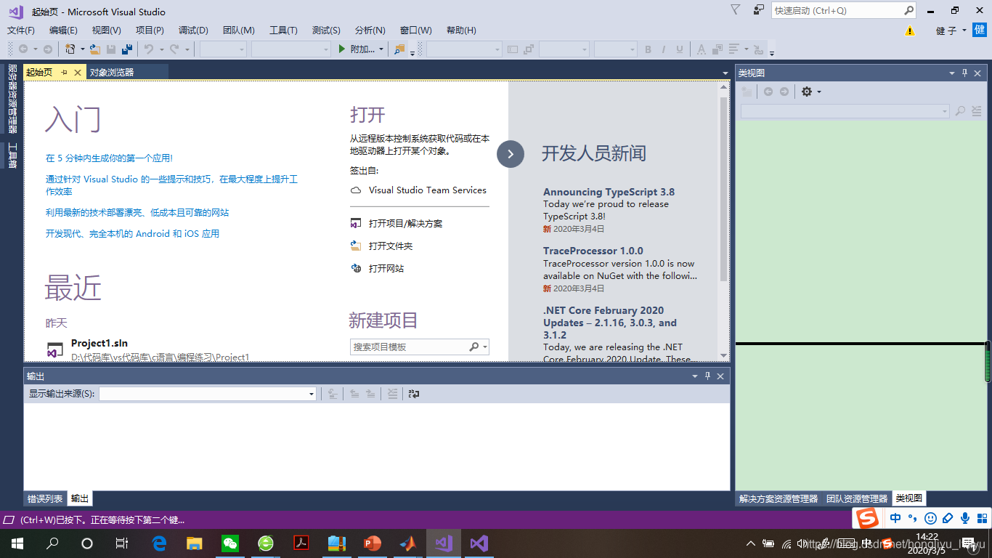
Task: Click the Find in Files toolbar icon
Action: coord(399,49)
